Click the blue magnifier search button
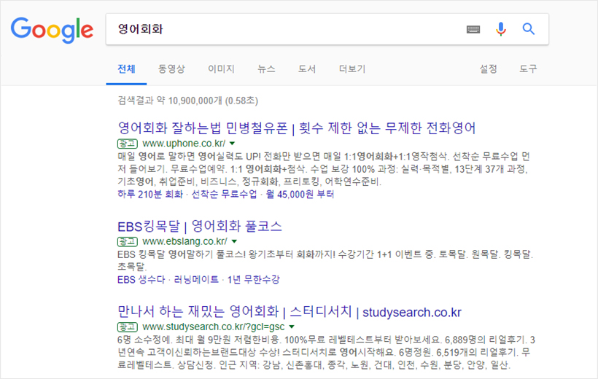598x379 pixels. point(528,29)
